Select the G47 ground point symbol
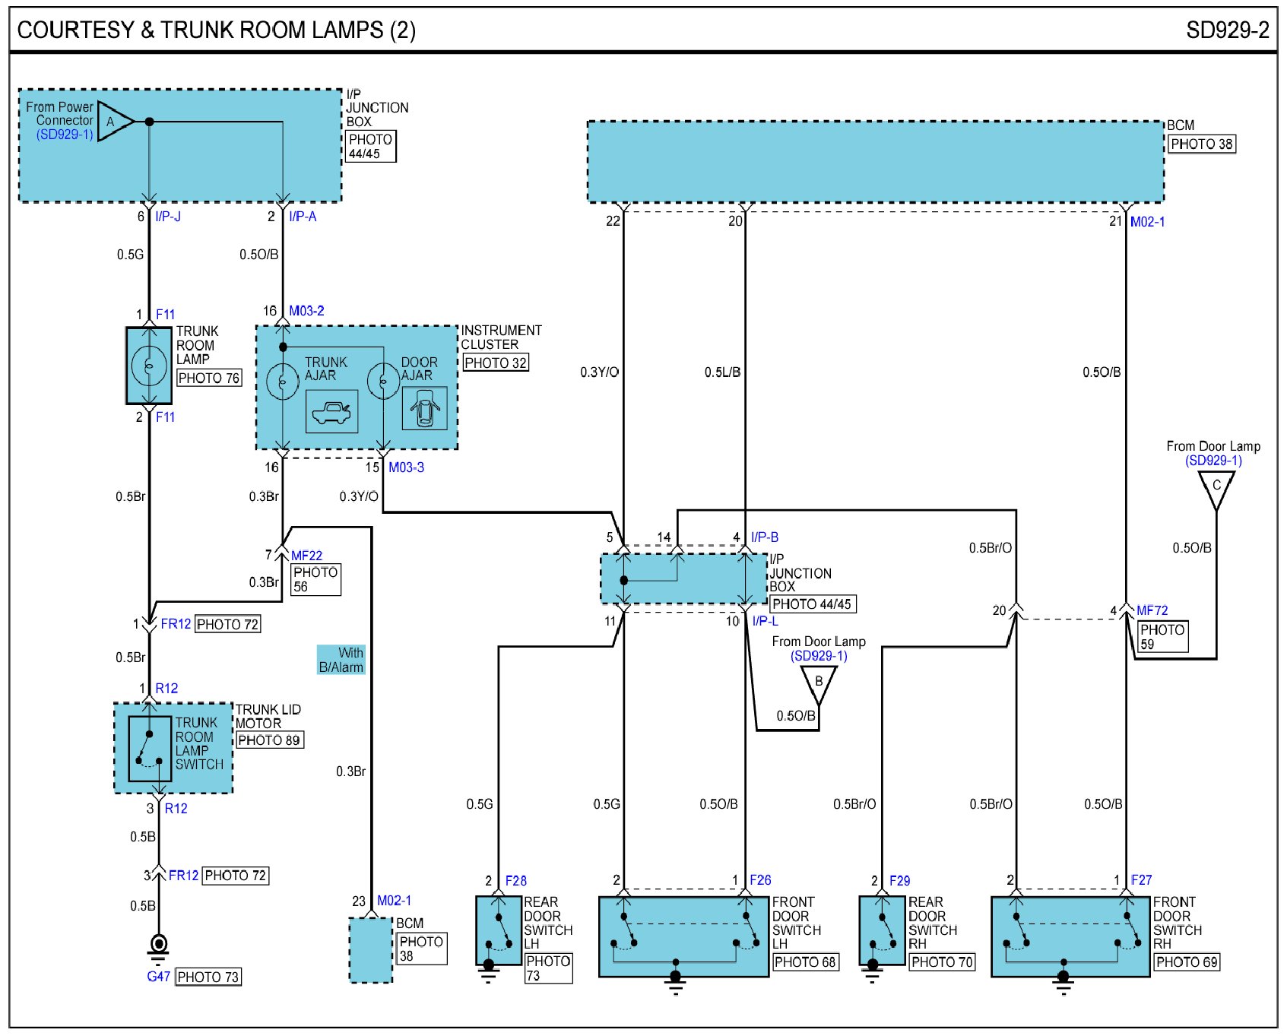The width and height of the screenshot is (1287, 1036). click(158, 946)
